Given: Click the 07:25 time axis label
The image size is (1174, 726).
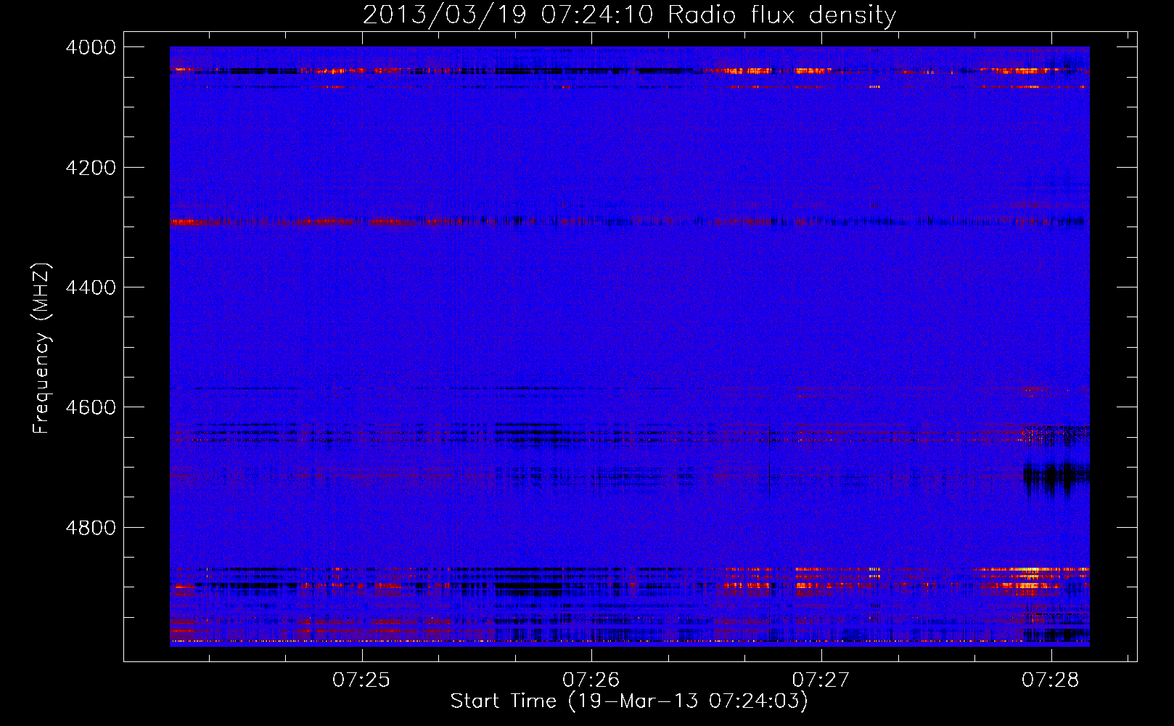Looking at the screenshot, I should 361,680.
